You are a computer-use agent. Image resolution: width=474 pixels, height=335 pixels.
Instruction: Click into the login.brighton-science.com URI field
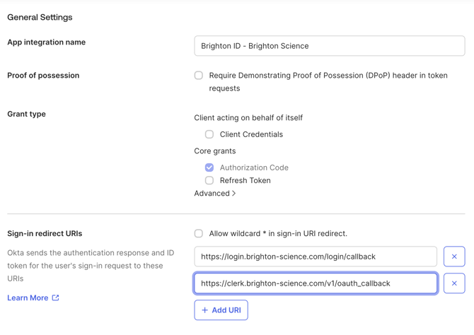316,257
